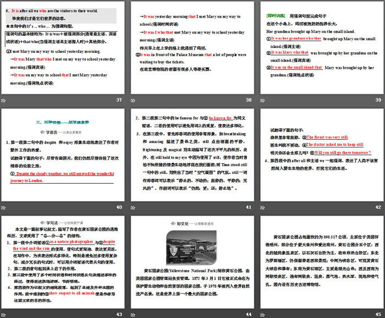This screenshot has height=318, width=385.
Task: Click red answer 'The forest was very still'
Action: point(327,137)
